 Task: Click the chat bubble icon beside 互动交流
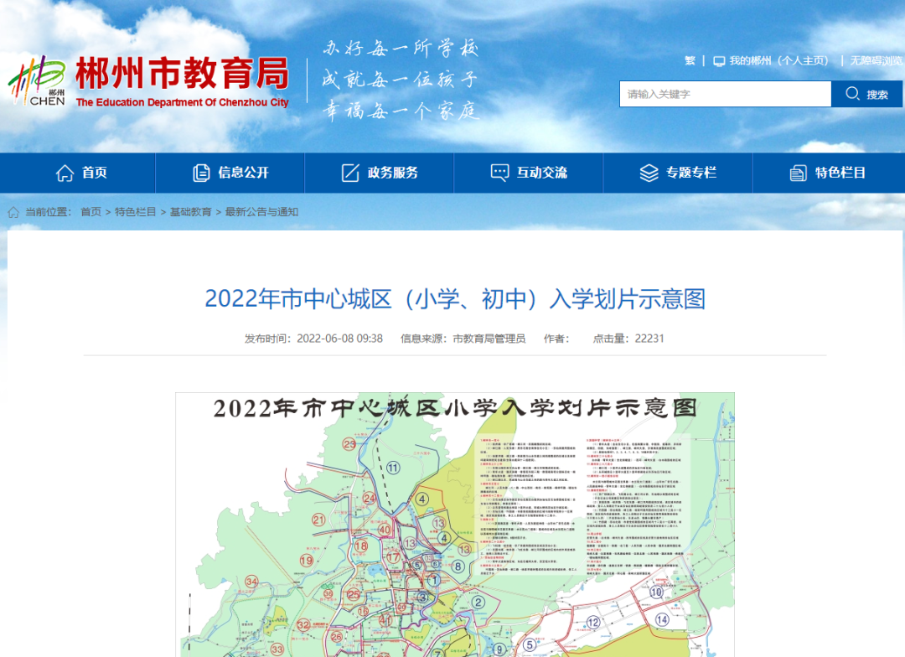tap(499, 173)
